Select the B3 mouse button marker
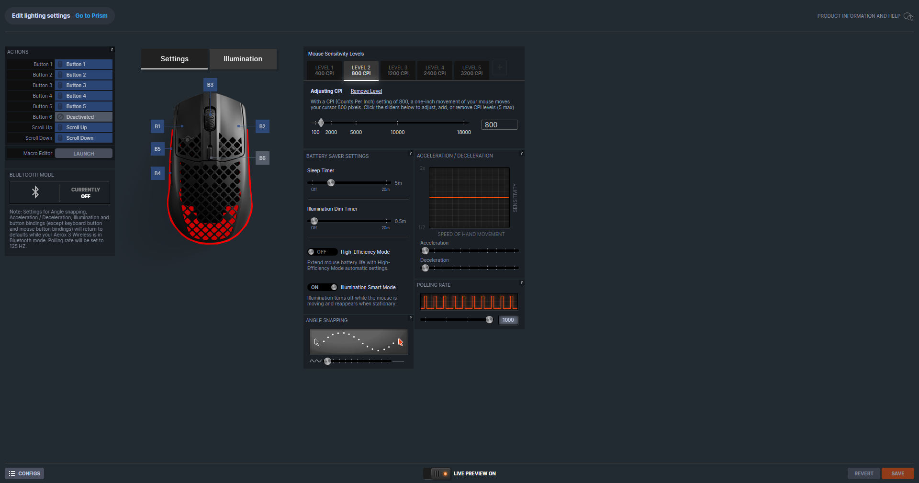Viewport: 919px width, 483px height. tap(210, 85)
